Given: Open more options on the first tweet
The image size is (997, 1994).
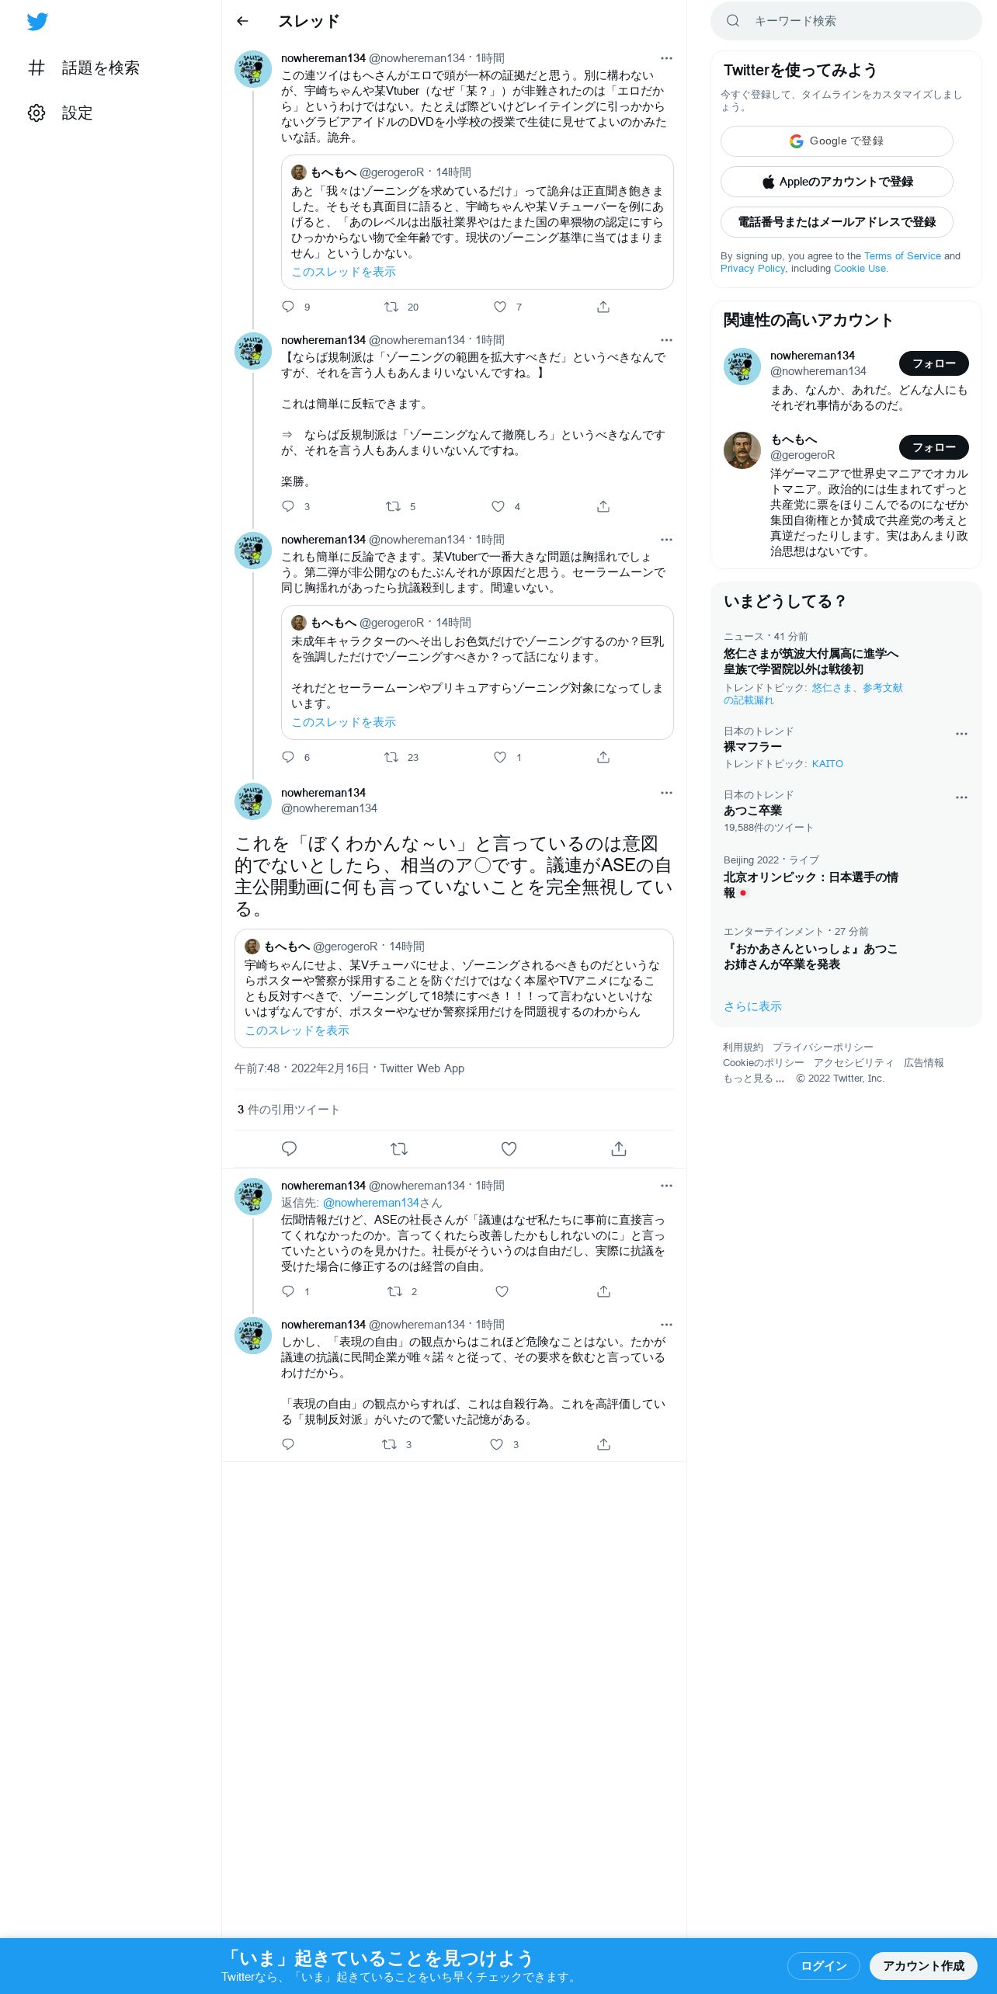Looking at the screenshot, I should pos(666,58).
